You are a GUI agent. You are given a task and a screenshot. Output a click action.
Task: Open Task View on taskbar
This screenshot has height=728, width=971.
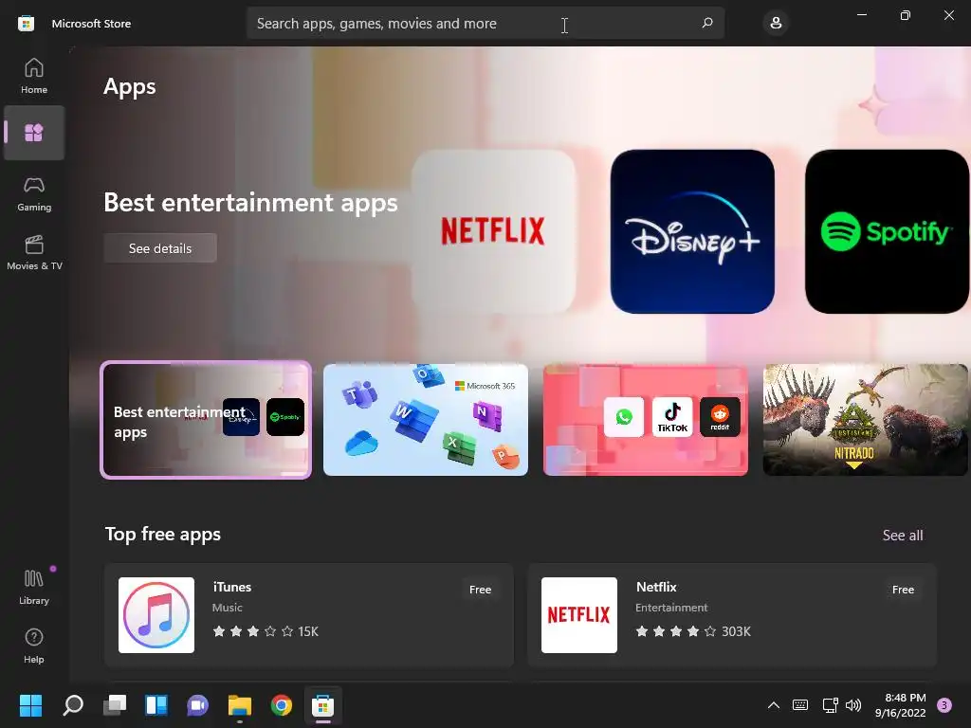point(115,704)
